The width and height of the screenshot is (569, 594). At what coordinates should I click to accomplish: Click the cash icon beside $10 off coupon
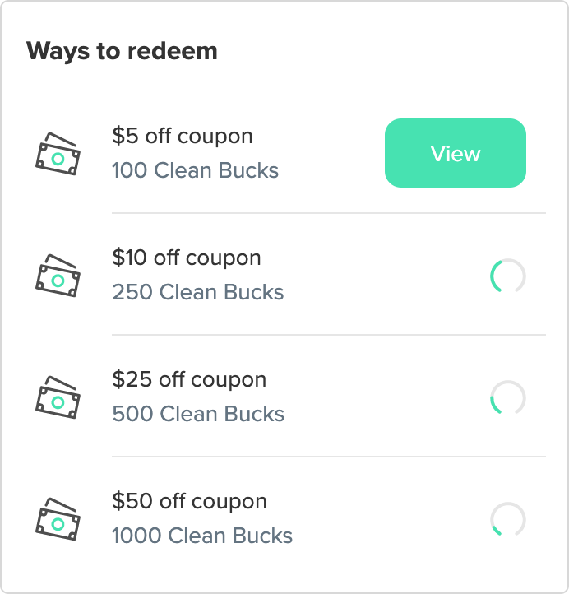57,276
